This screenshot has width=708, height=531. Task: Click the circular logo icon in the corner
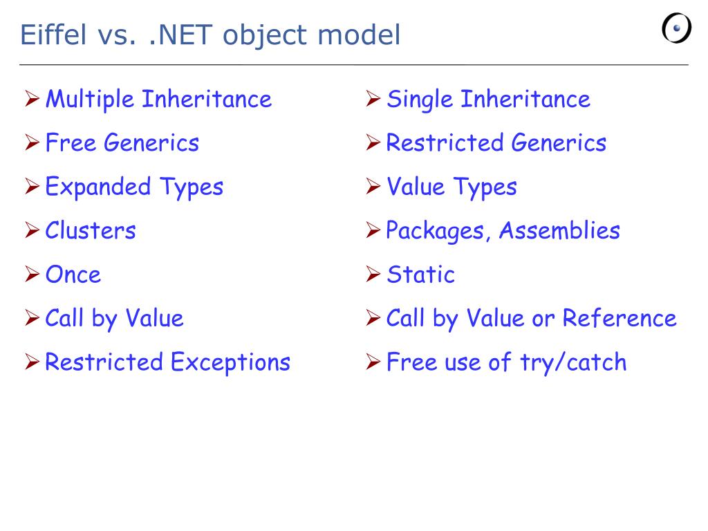click(676, 28)
